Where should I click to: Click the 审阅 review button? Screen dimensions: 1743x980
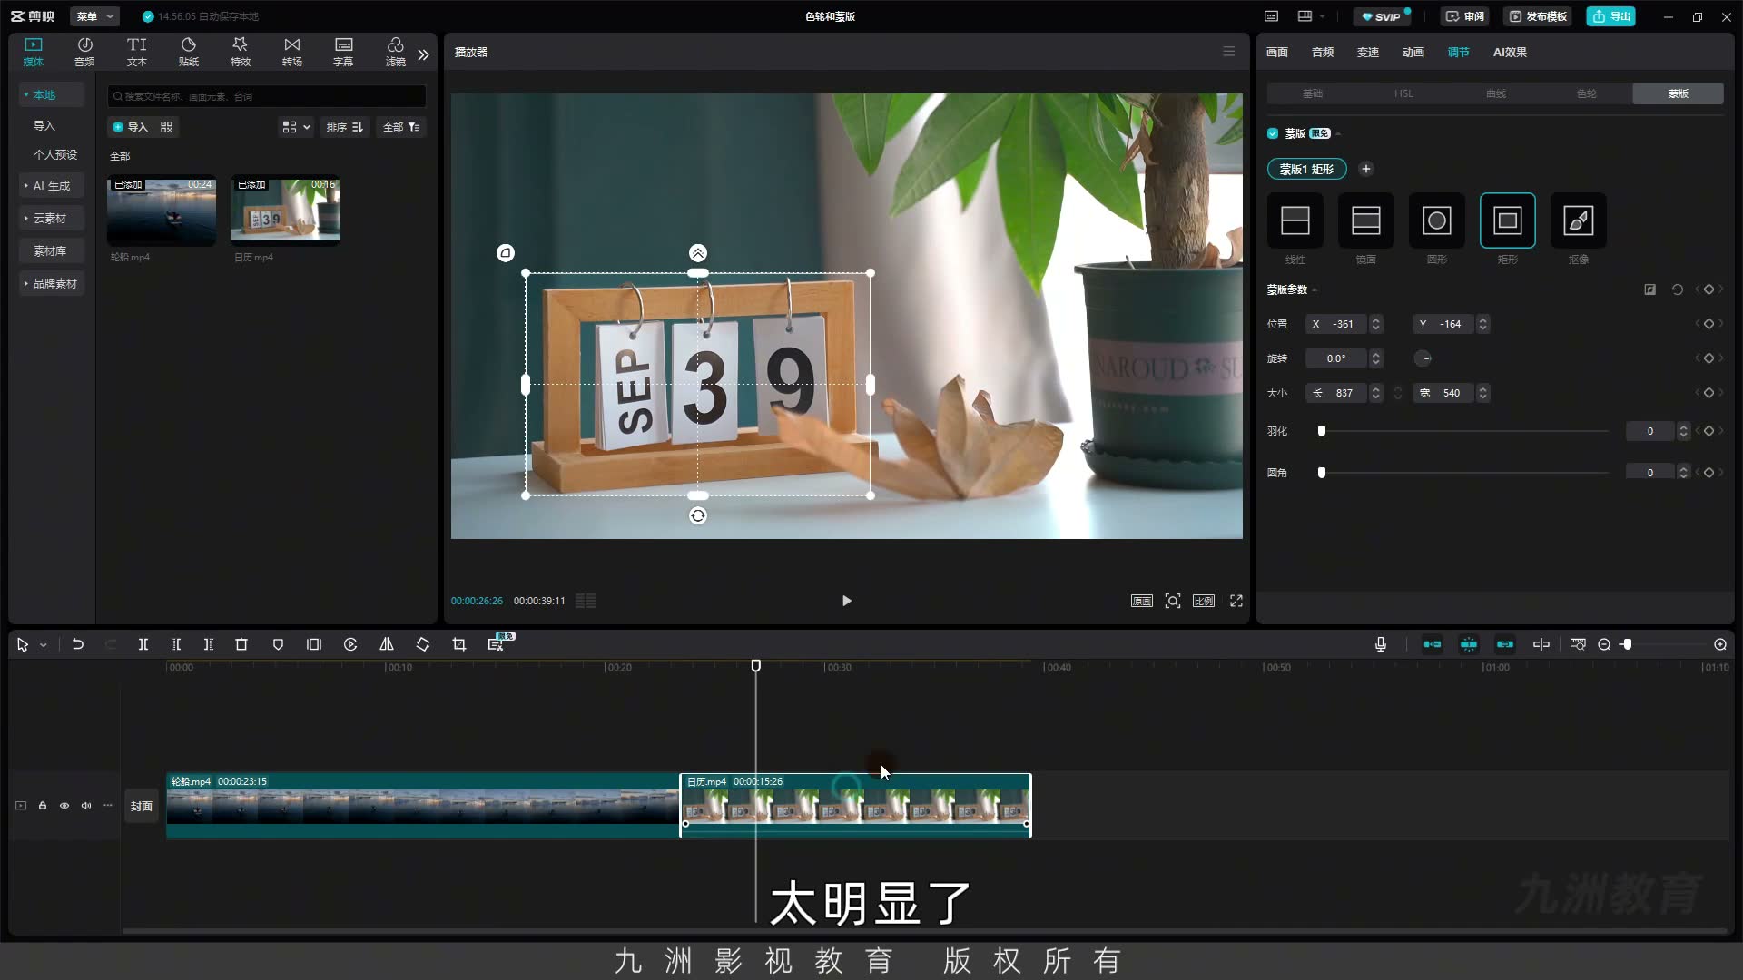(1465, 16)
